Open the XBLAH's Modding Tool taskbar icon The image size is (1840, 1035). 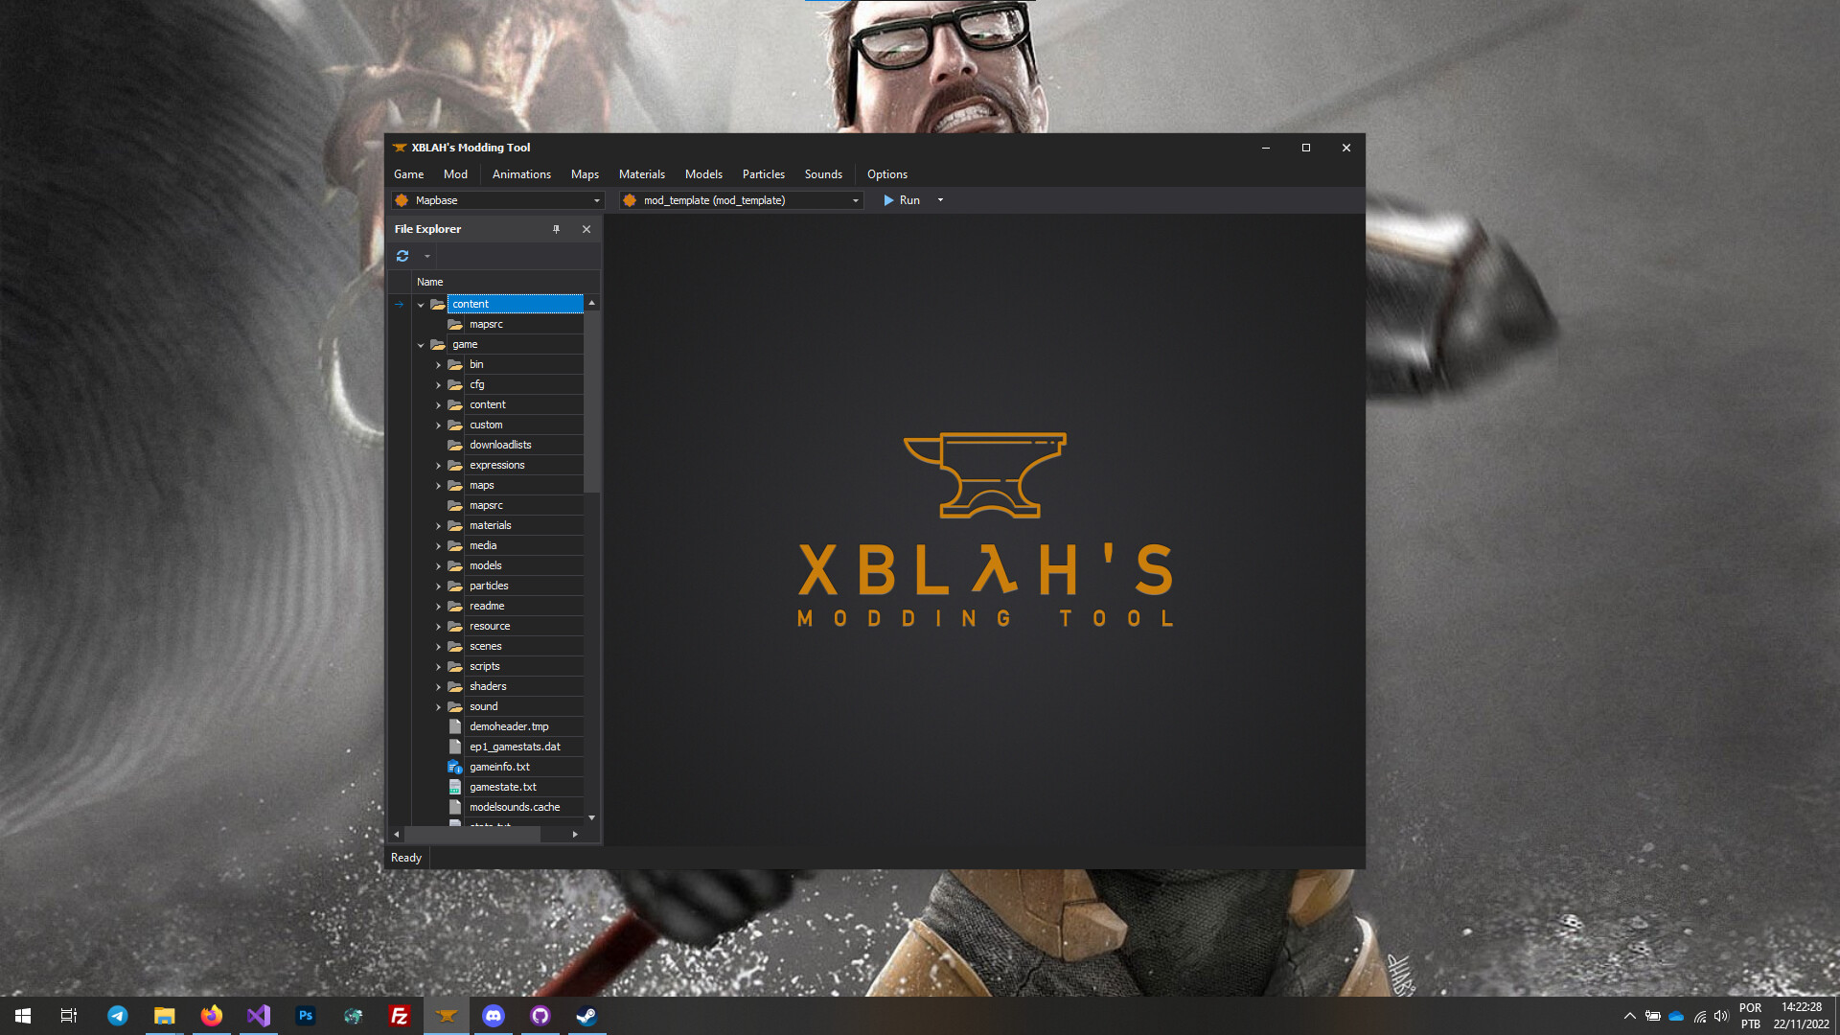point(447,1016)
